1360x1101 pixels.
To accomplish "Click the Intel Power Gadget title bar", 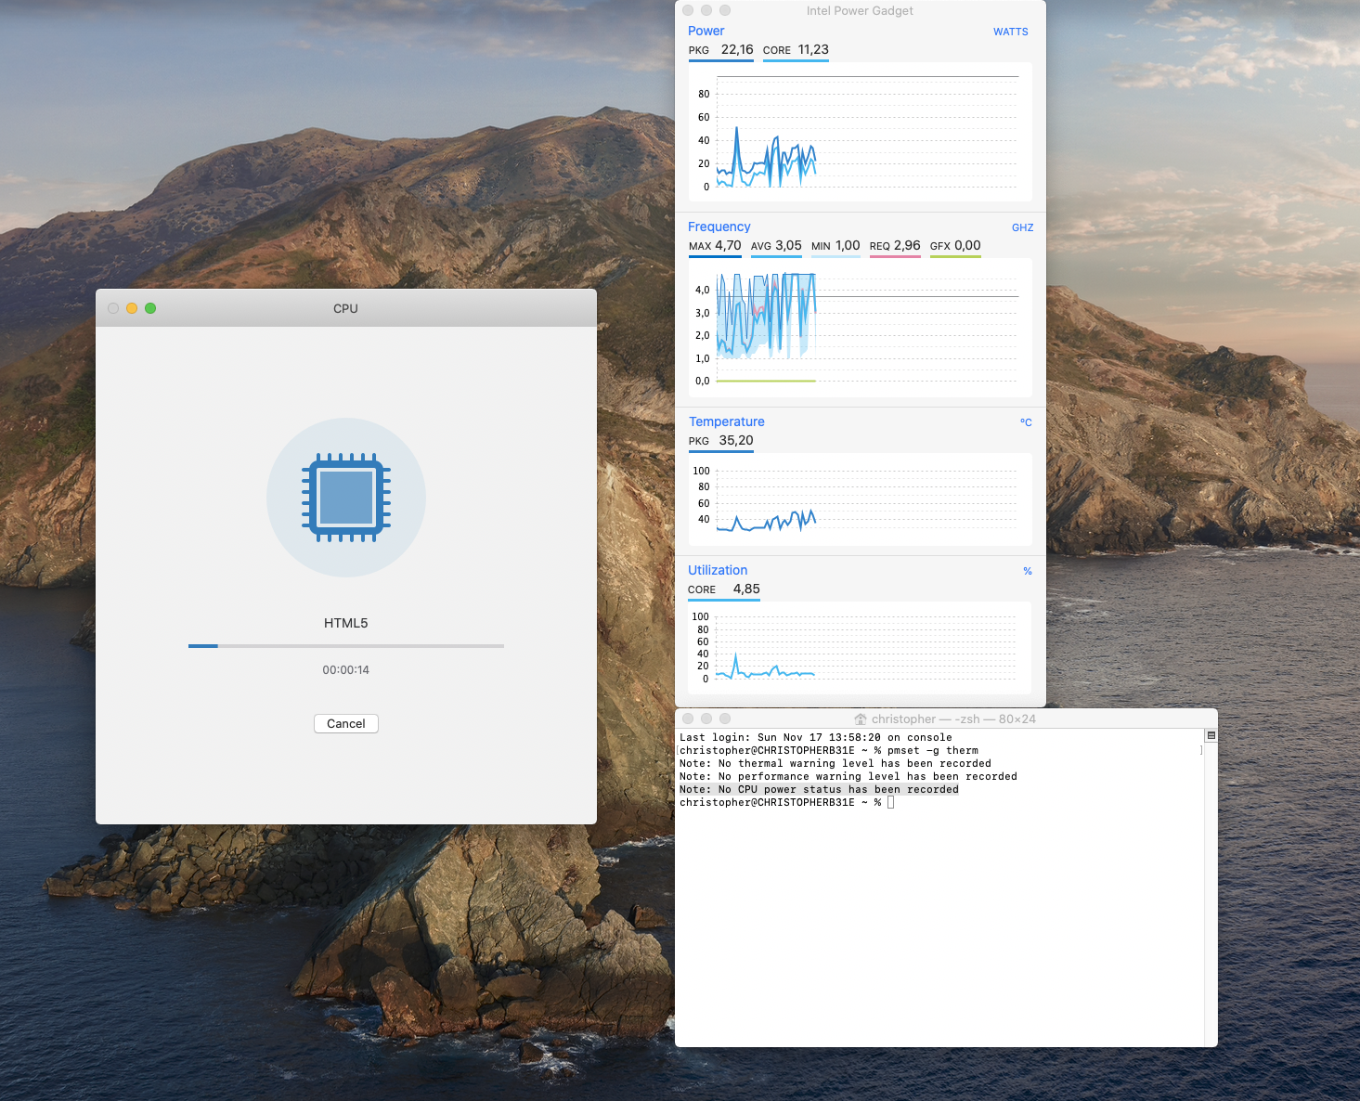I will [860, 10].
